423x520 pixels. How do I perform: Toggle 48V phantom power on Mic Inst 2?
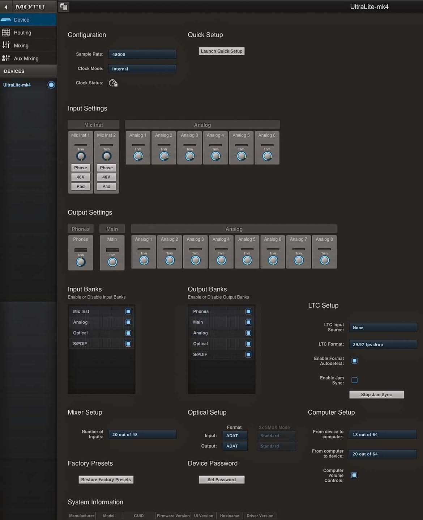pos(106,177)
